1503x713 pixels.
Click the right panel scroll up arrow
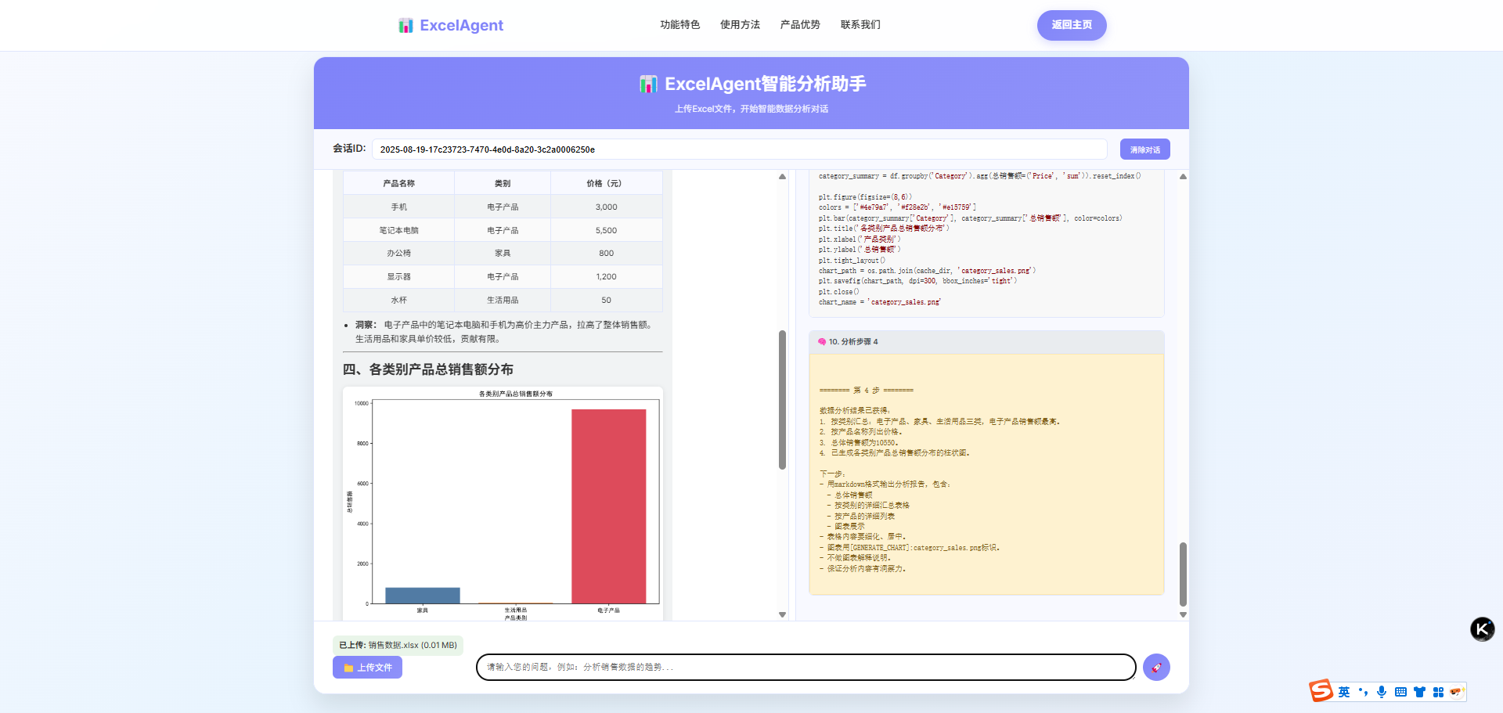coord(1183,177)
